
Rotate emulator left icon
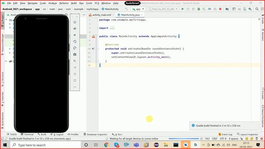75,41
